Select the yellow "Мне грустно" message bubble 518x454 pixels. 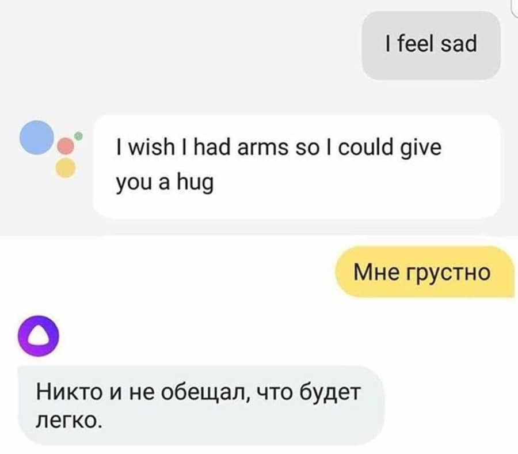425,272
